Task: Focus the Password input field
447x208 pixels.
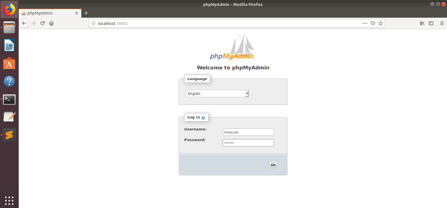Action: (x=248, y=143)
